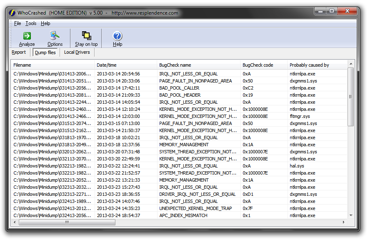
Task: Select the dump file 032213-2052 row
Action: pos(179,180)
